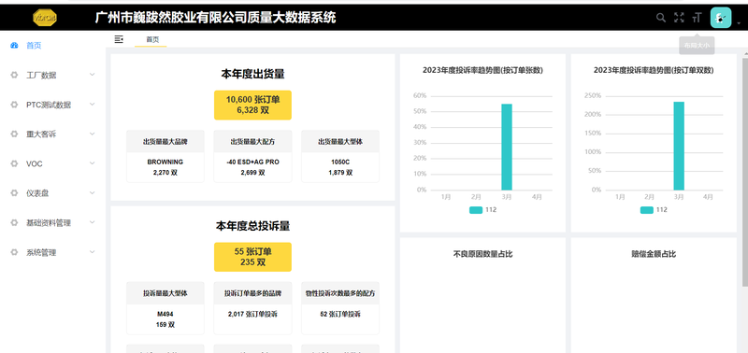Expand VOC with its chevron arrow
748x353 pixels.
[92, 163]
